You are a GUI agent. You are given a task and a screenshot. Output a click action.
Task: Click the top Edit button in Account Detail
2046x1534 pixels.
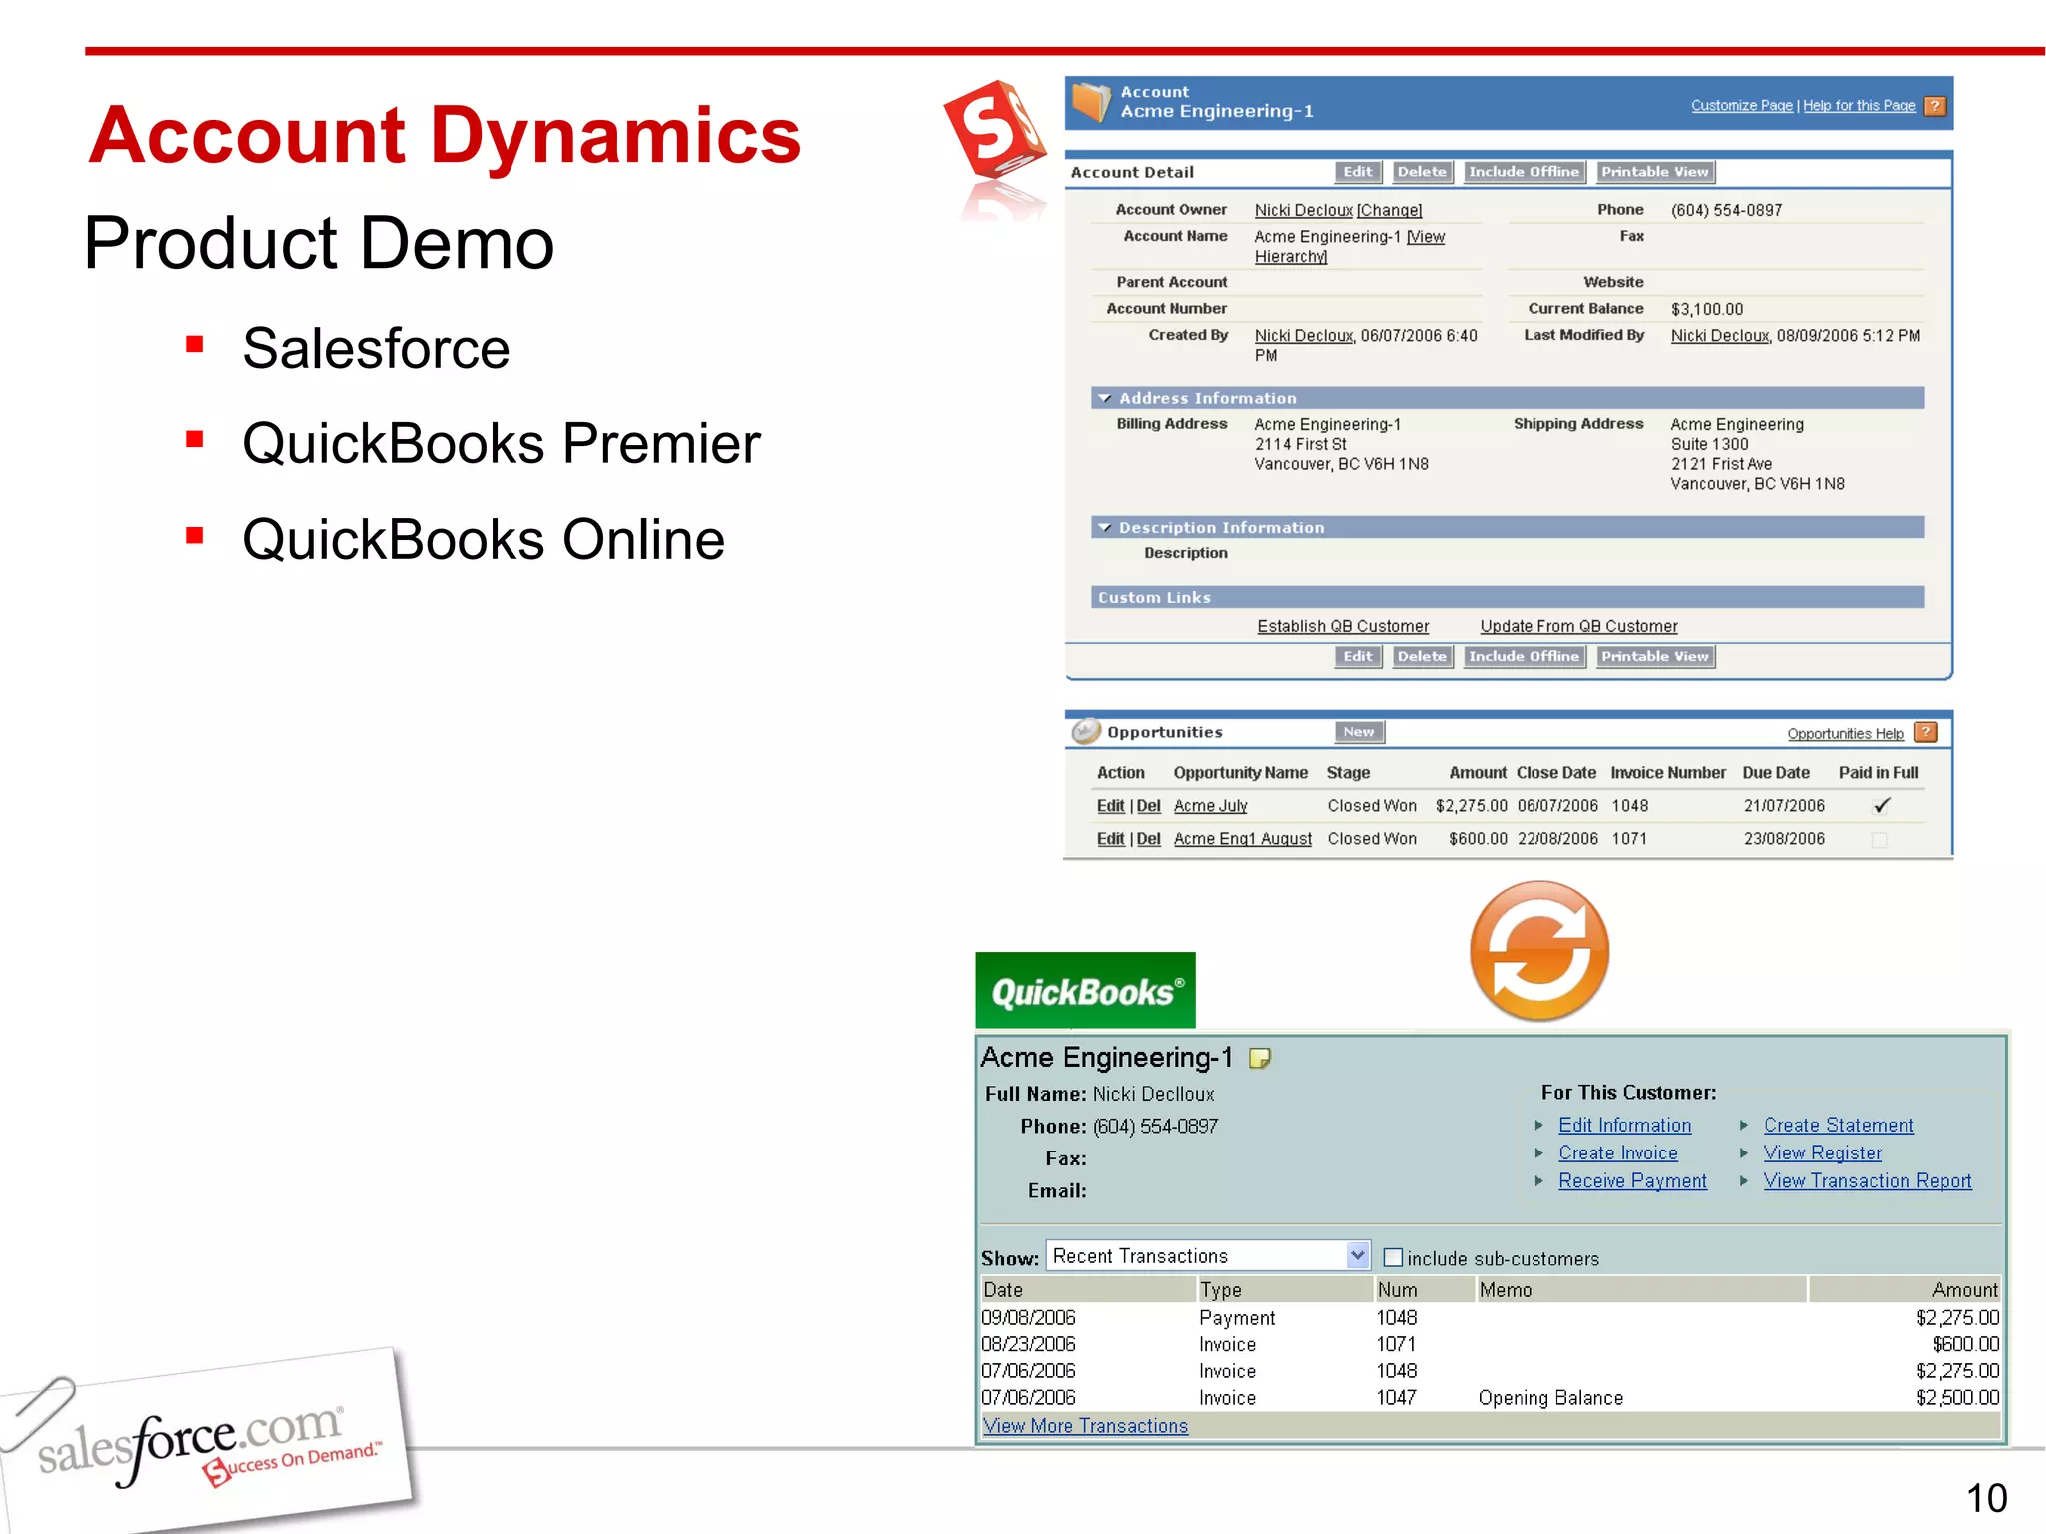[x=1358, y=172]
